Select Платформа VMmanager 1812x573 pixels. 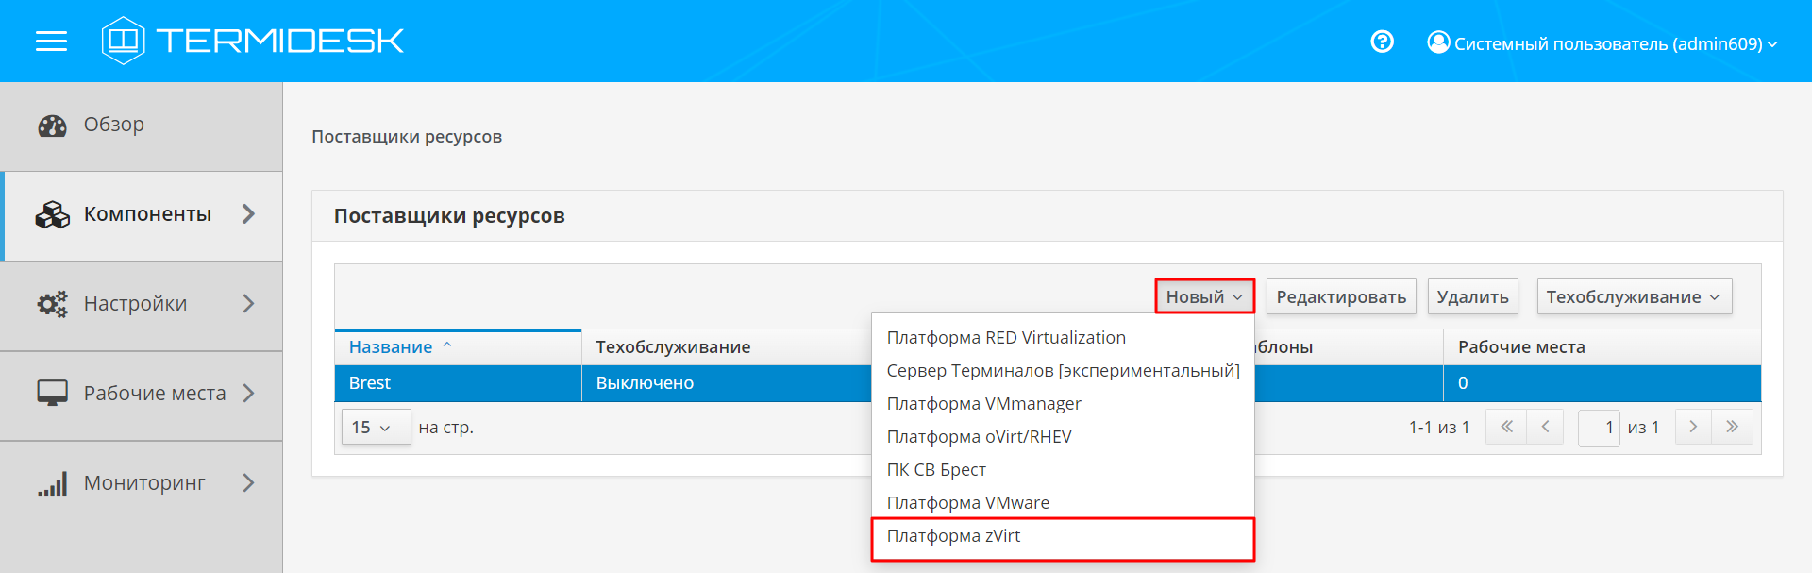pyautogui.click(x=1063, y=404)
